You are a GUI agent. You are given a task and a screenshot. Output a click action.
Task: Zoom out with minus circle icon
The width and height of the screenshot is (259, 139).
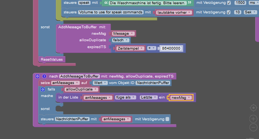click(253, 128)
